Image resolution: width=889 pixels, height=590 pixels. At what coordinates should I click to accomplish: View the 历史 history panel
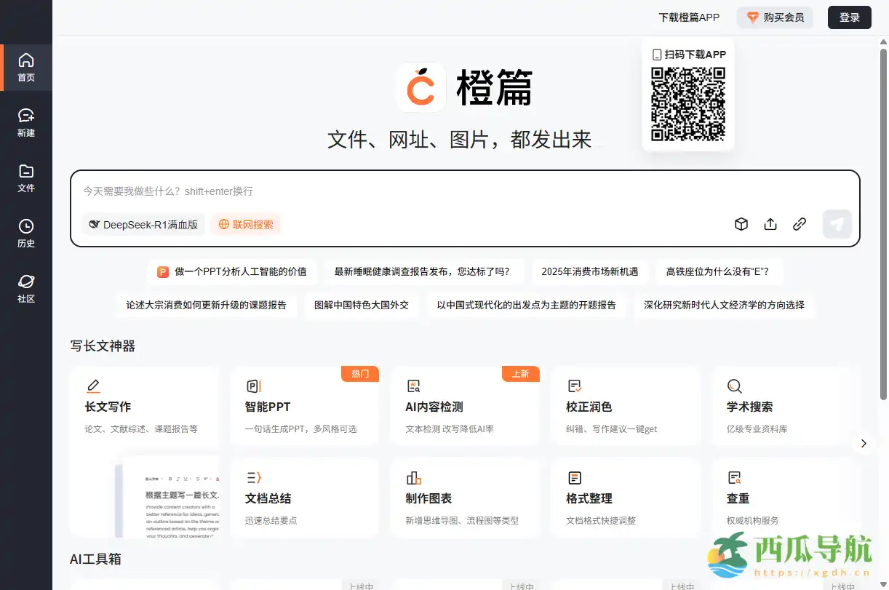coord(26,233)
